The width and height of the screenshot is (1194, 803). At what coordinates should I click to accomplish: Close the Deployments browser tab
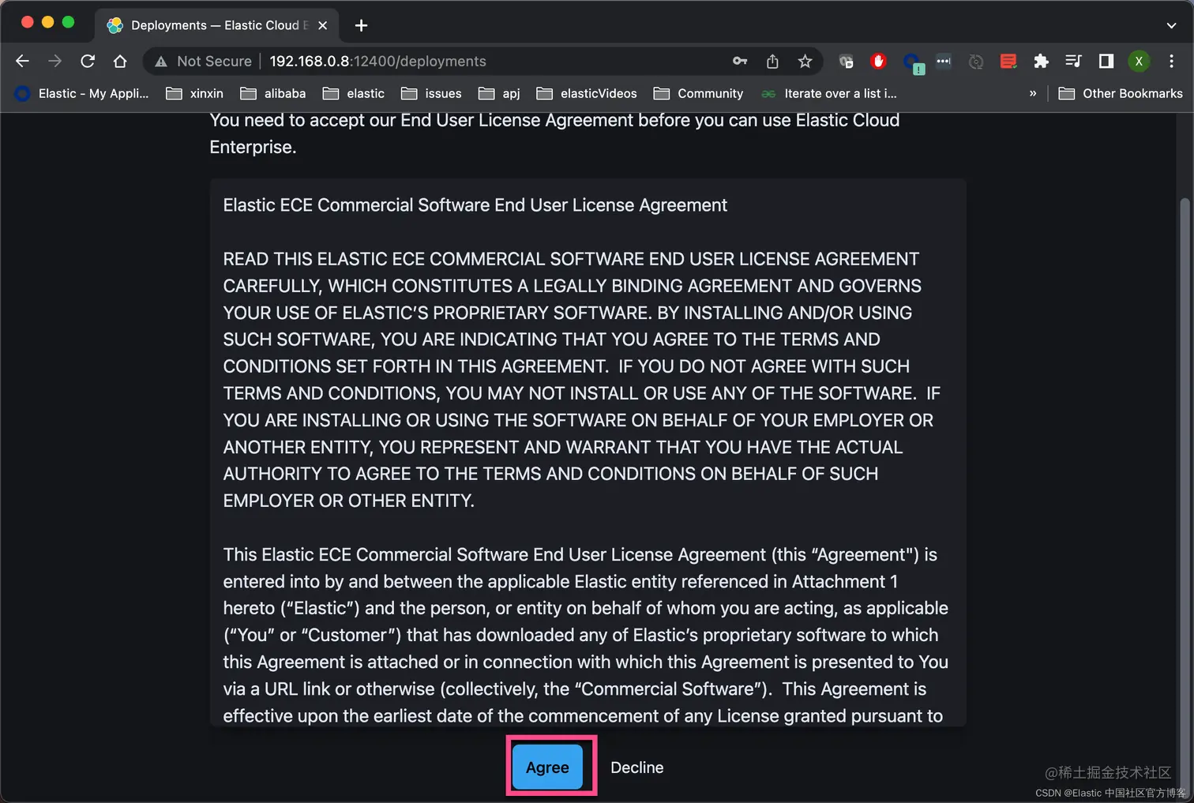click(322, 25)
